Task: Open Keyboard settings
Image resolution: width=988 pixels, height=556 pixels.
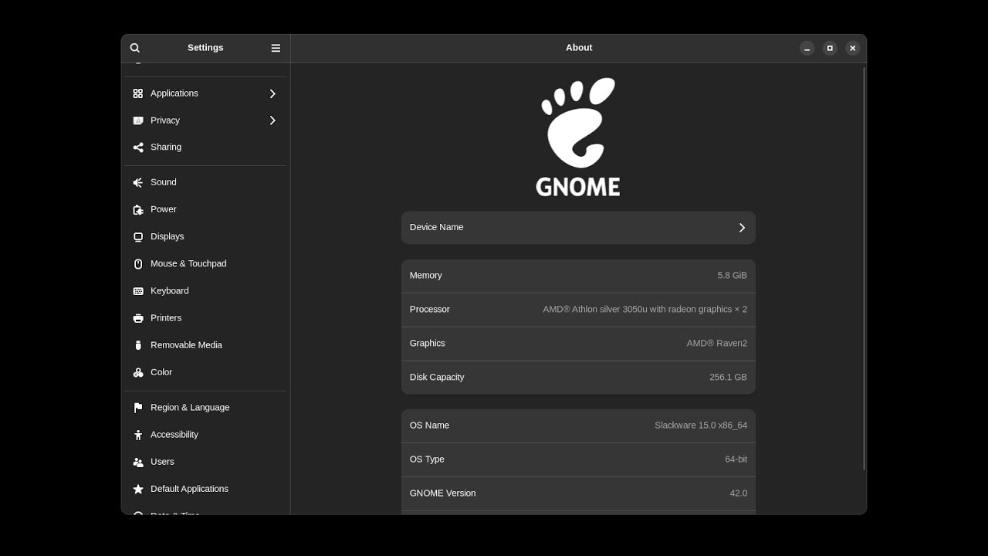Action: coord(205,291)
